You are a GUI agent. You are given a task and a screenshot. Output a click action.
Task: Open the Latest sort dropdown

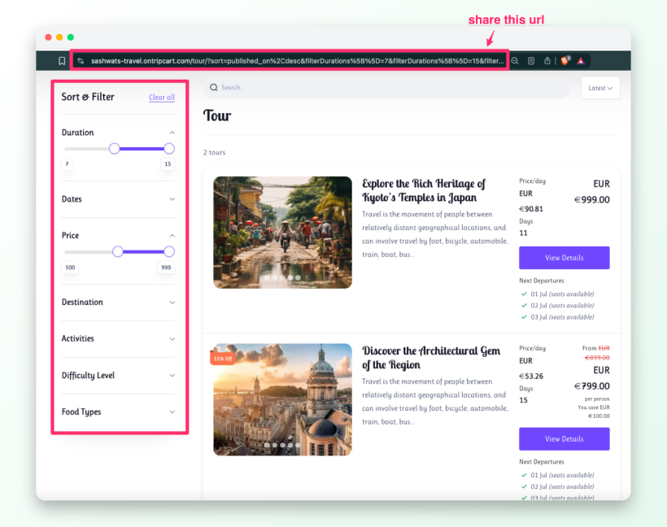coord(600,88)
